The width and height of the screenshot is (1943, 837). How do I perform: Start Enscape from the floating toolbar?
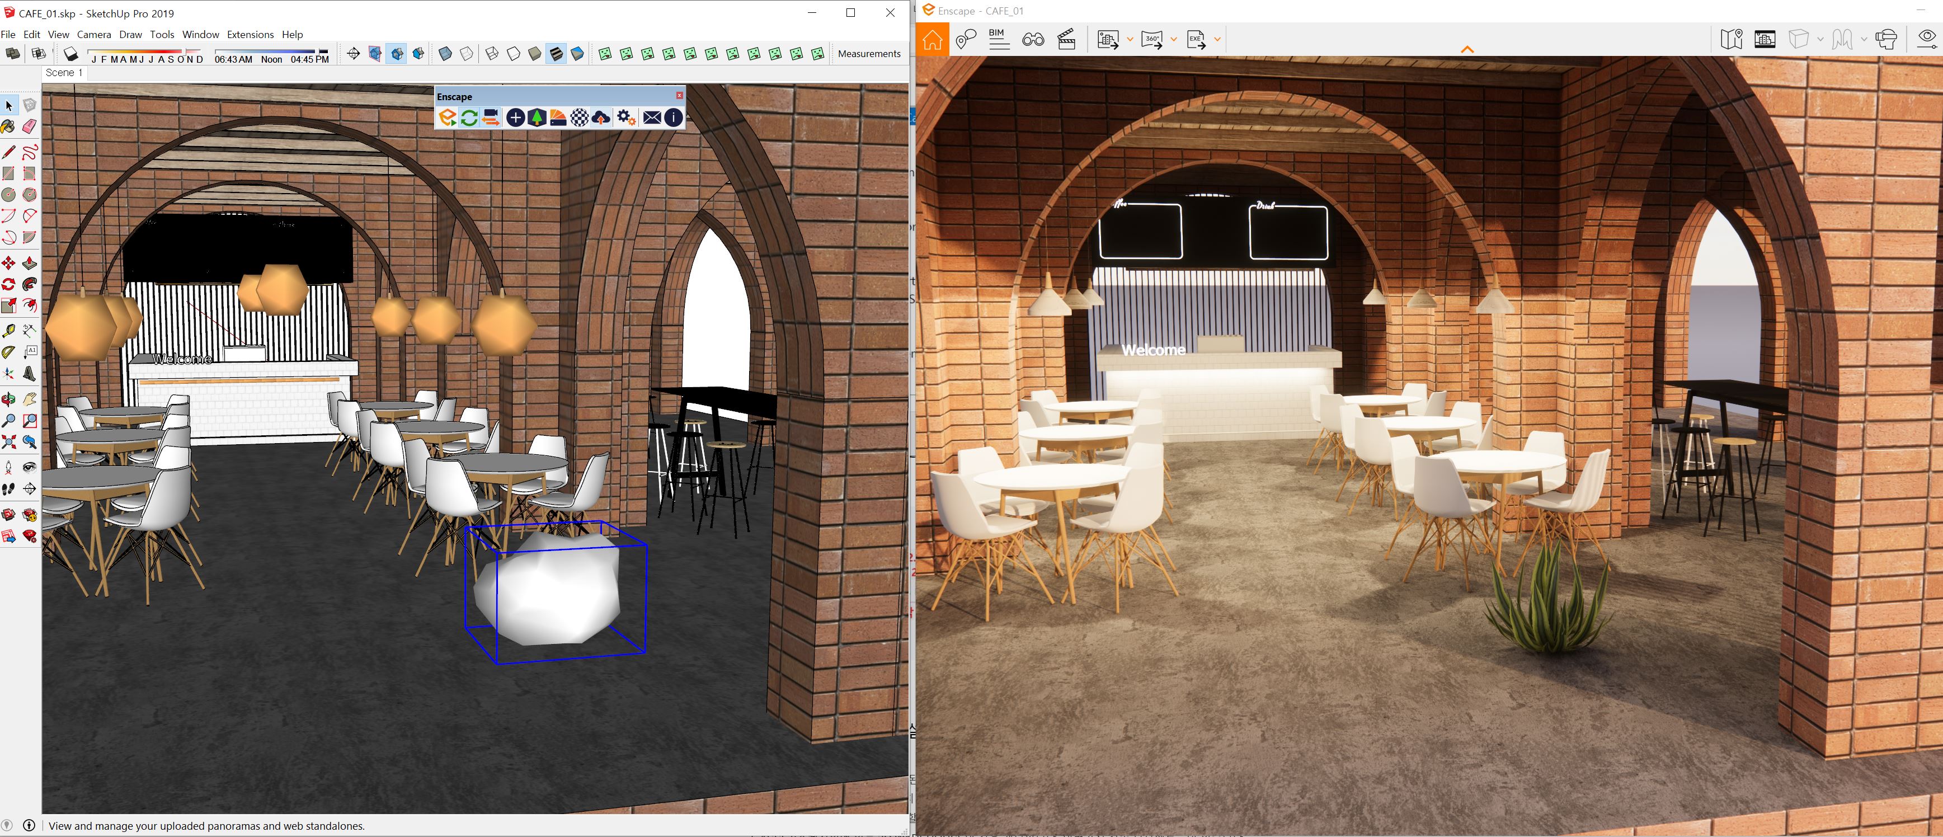pos(447,117)
